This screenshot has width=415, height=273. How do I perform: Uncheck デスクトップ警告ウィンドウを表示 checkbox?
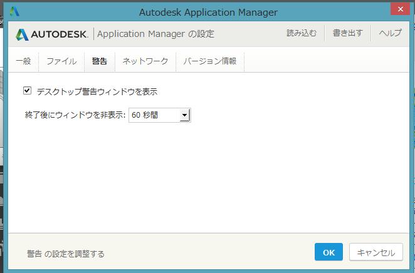pos(27,91)
